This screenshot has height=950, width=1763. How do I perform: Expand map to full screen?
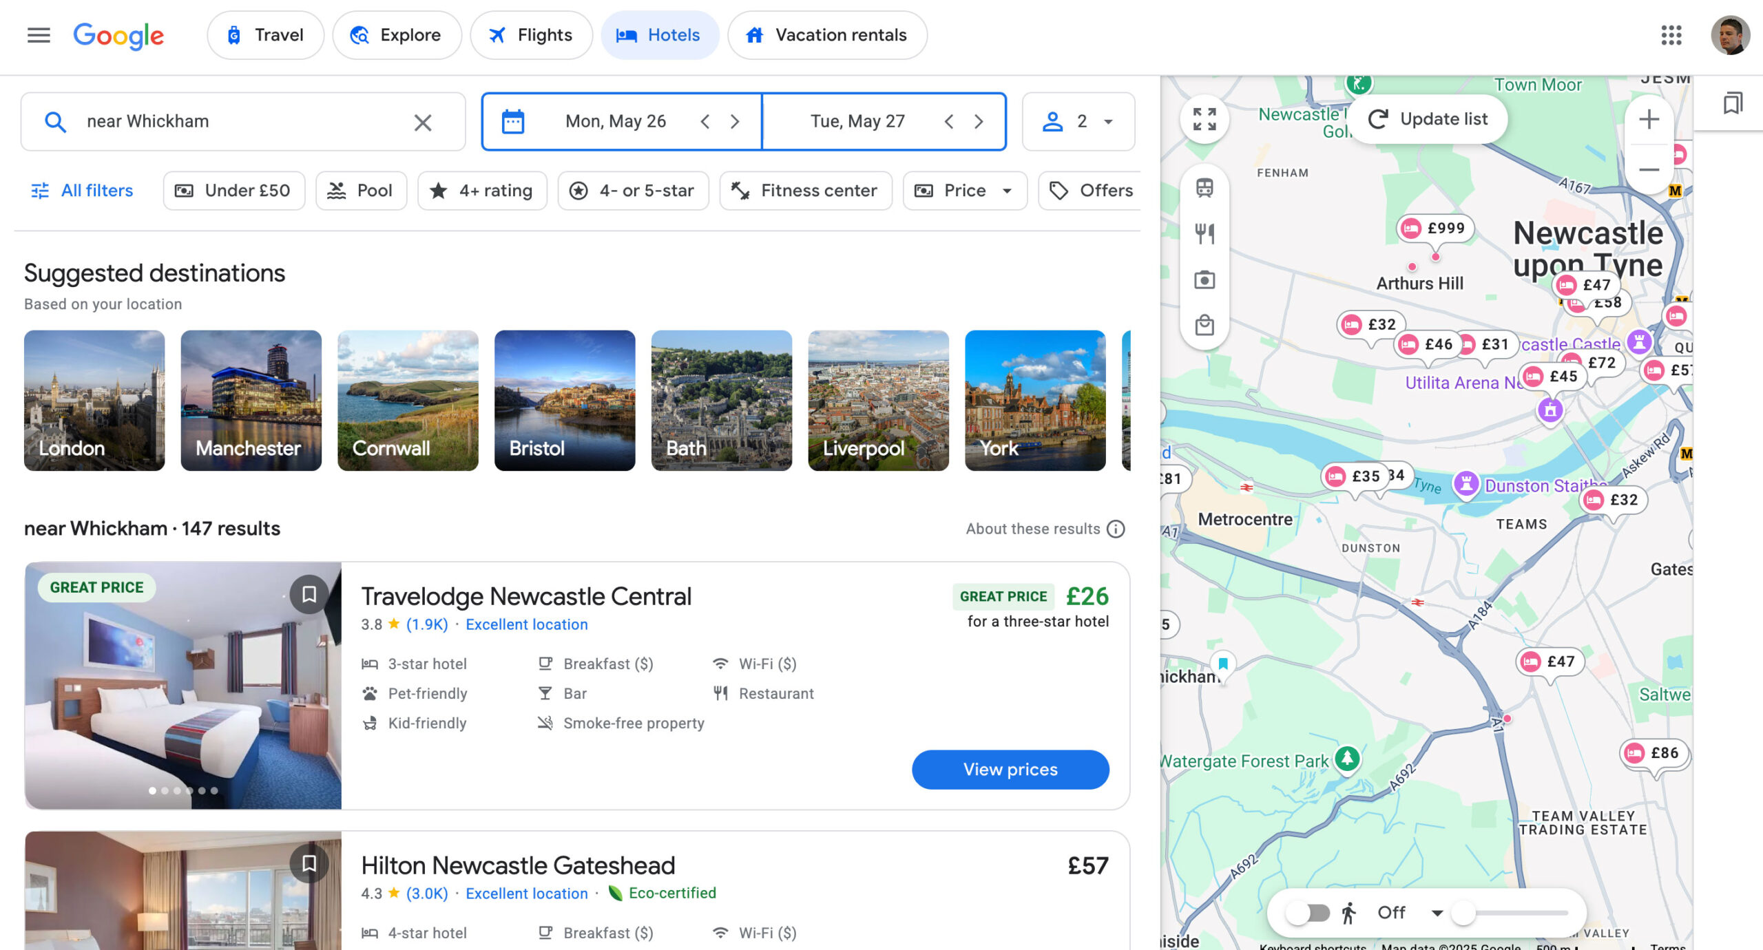[x=1204, y=119]
